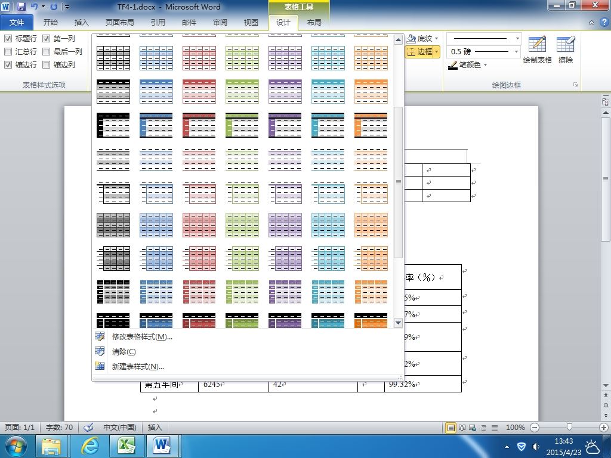Open the pen line style dropdown
The width and height of the screenshot is (611, 458).
(x=517, y=39)
